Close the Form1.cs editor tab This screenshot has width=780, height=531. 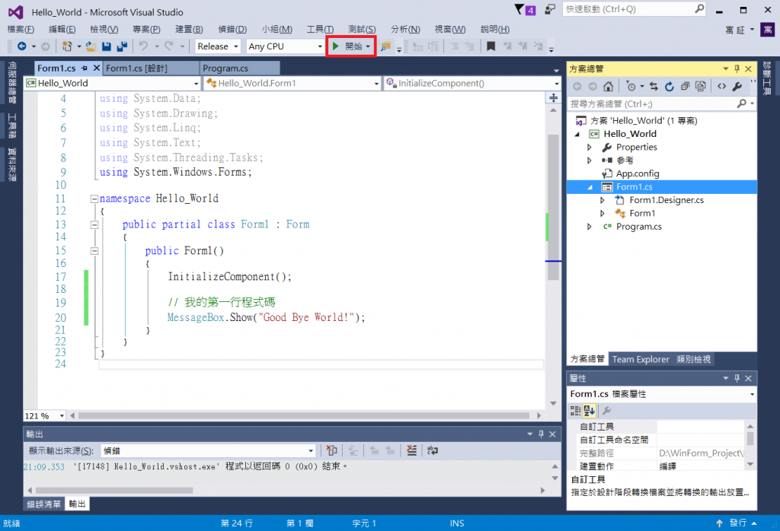pos(97,68)
